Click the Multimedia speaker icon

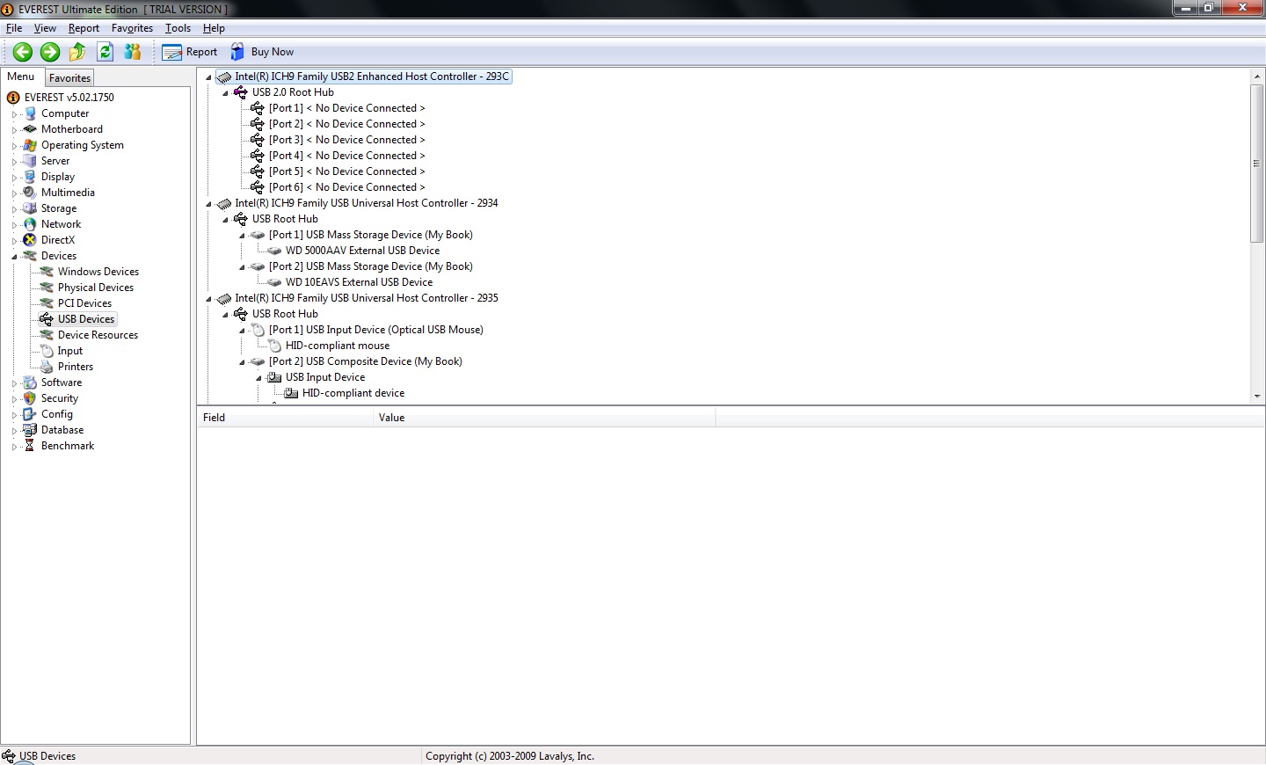(30, 193)
